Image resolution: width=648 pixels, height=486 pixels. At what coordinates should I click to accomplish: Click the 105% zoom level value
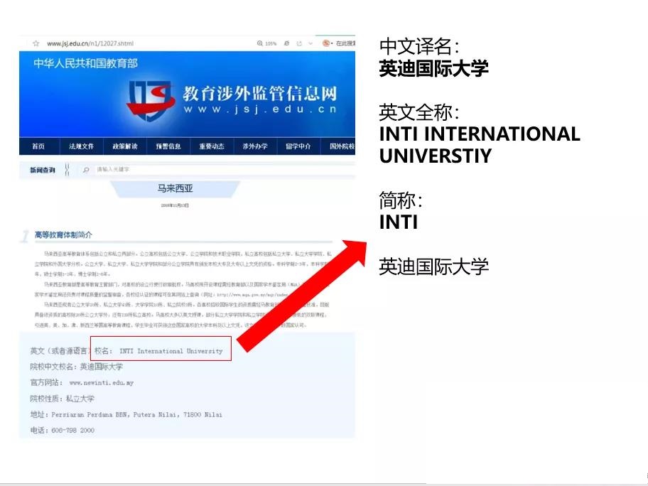(x=271, y=43)
